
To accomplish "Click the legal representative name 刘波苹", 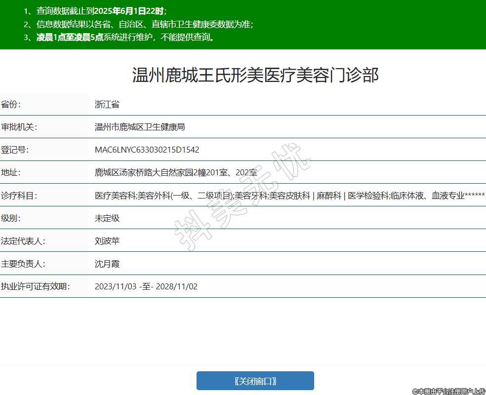I will [107, 241].
